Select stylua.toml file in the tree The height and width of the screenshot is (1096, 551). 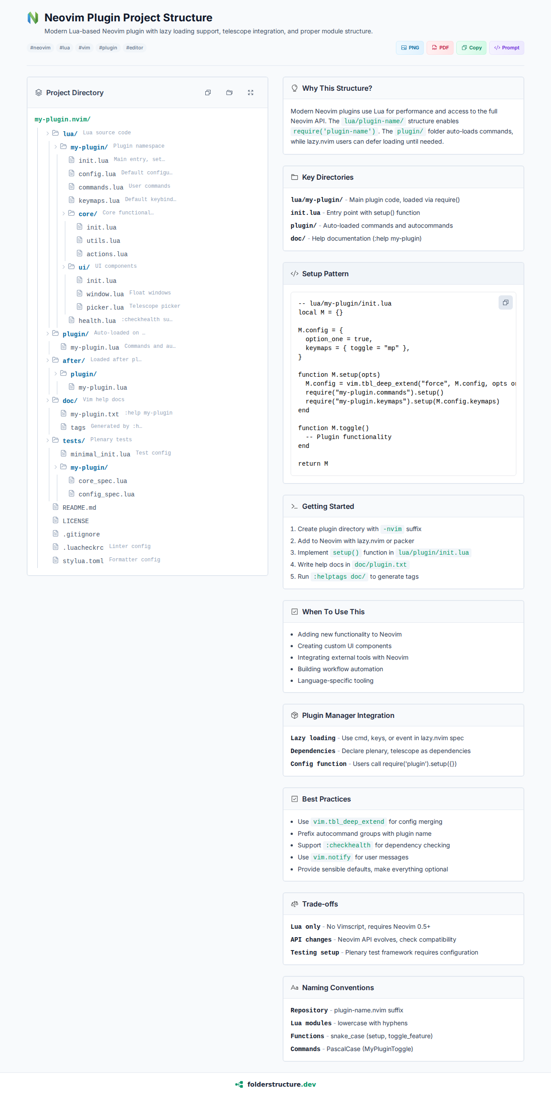coord(83,561)
